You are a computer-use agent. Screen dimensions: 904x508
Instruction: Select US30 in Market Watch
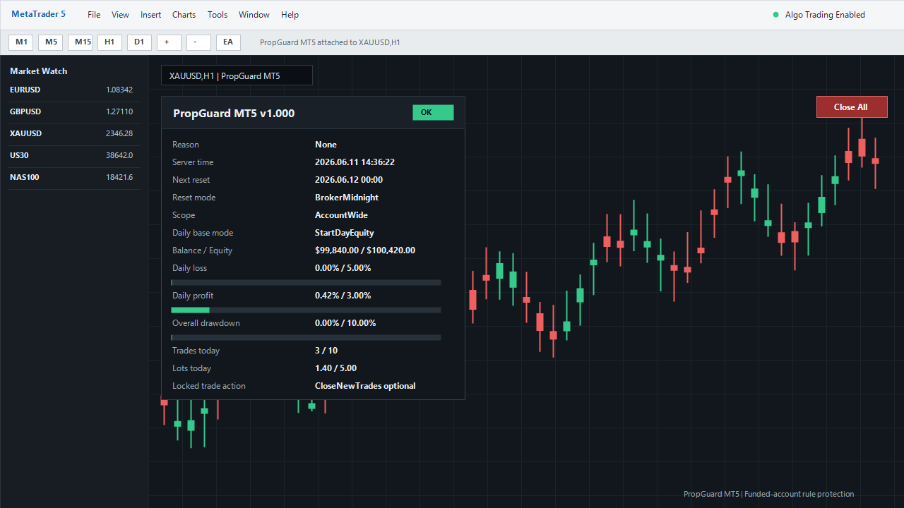tap(73, 156)
